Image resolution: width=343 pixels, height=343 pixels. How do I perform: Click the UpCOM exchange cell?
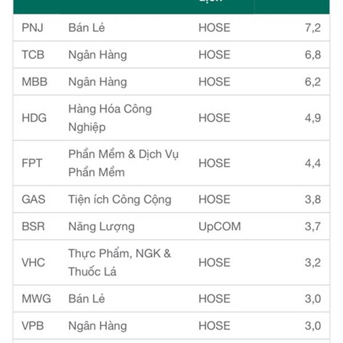pos(220,226)
